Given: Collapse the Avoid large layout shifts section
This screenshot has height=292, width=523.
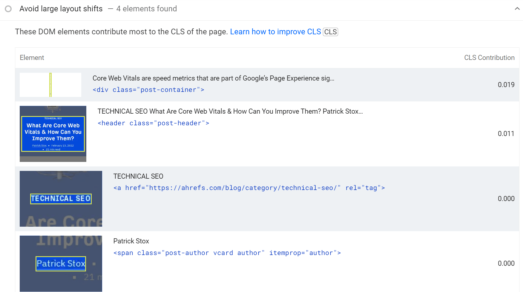Looking at the screenshot, I should [x=517, y=9].
